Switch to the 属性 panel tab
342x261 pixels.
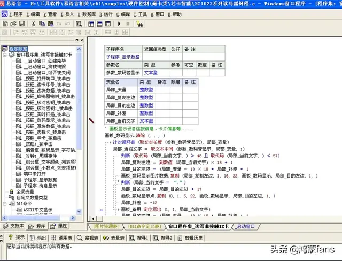pos(59,226)
